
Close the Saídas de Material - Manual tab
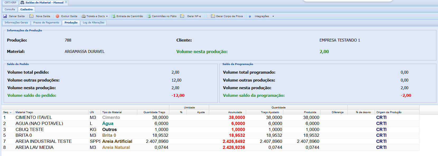pyautogui.click(x=66, y=2)
